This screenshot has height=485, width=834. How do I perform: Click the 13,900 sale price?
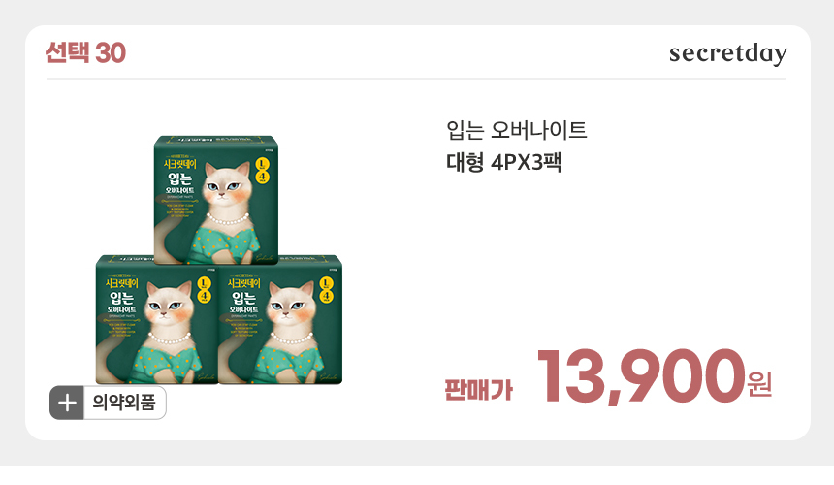pos(640,376)
